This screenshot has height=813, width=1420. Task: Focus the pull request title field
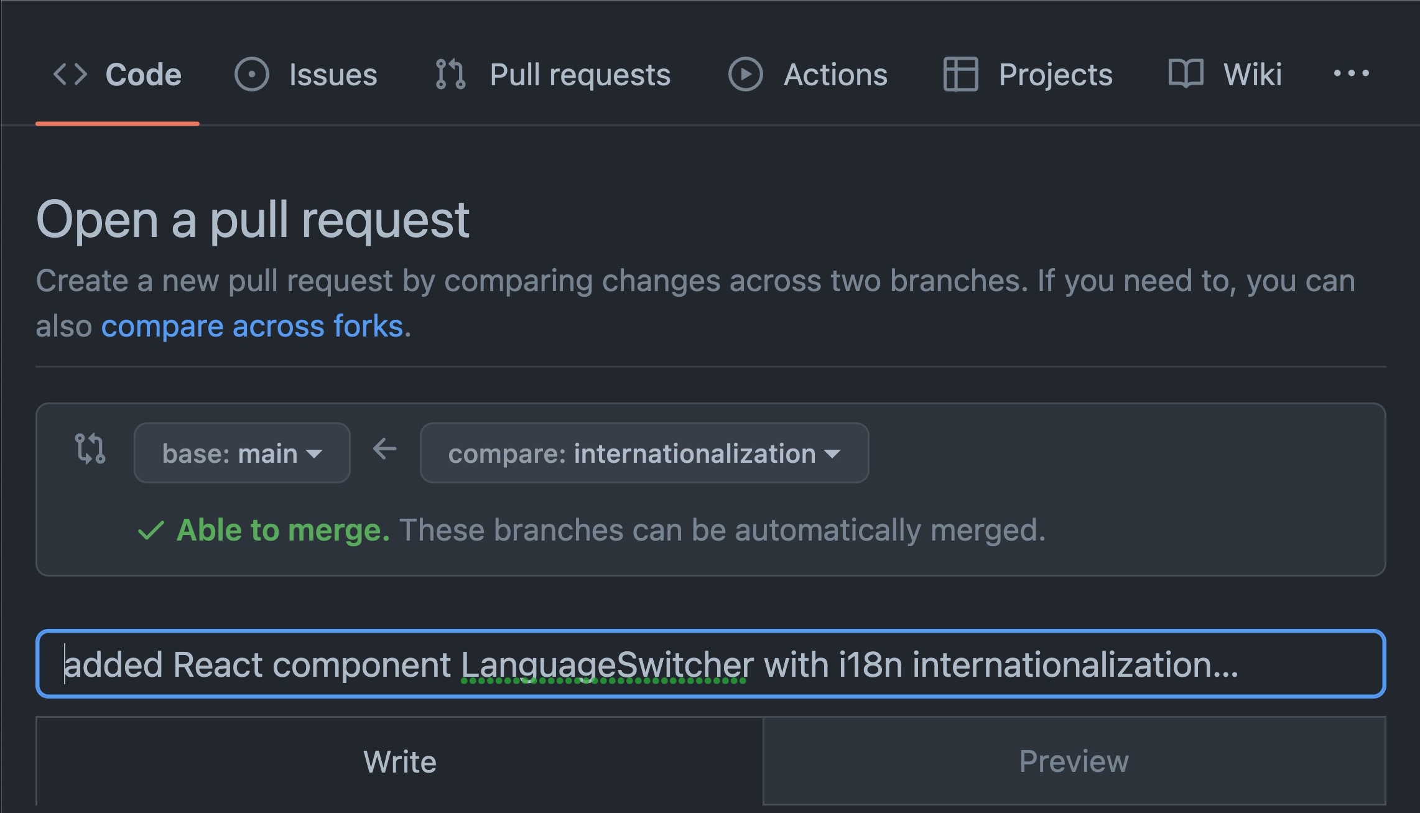tap(710, 664)
